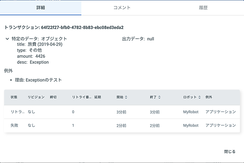Sort by the 終了 column arrows
This screenshot has width=244, height=163.
[x=159, y=98]
